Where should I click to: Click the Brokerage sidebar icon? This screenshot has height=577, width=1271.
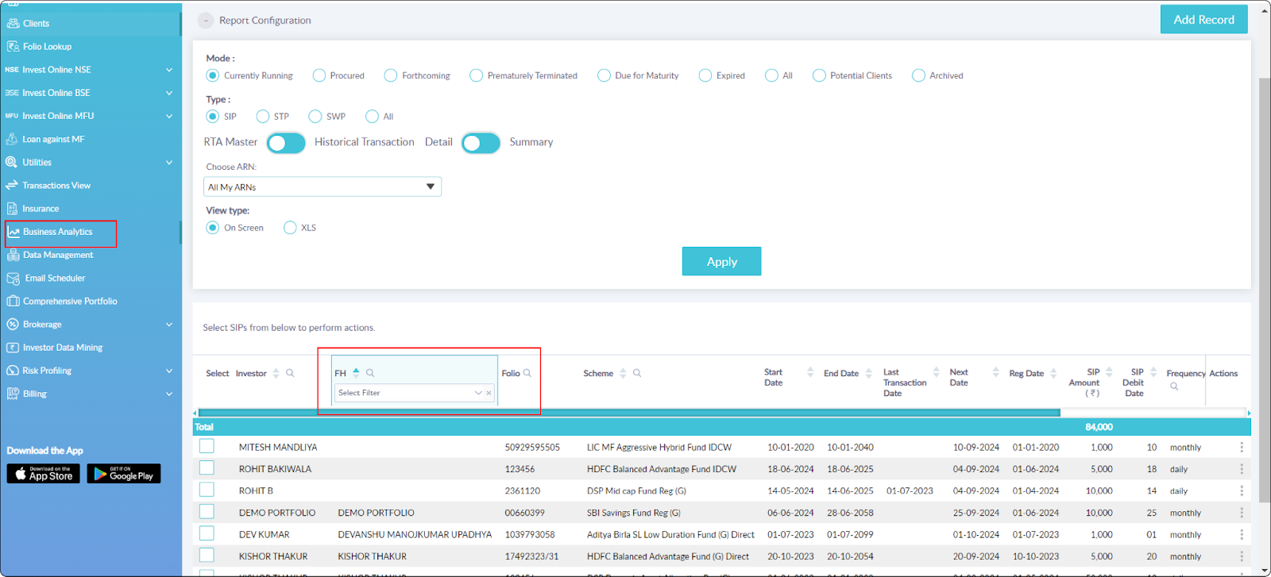(13, 324)
